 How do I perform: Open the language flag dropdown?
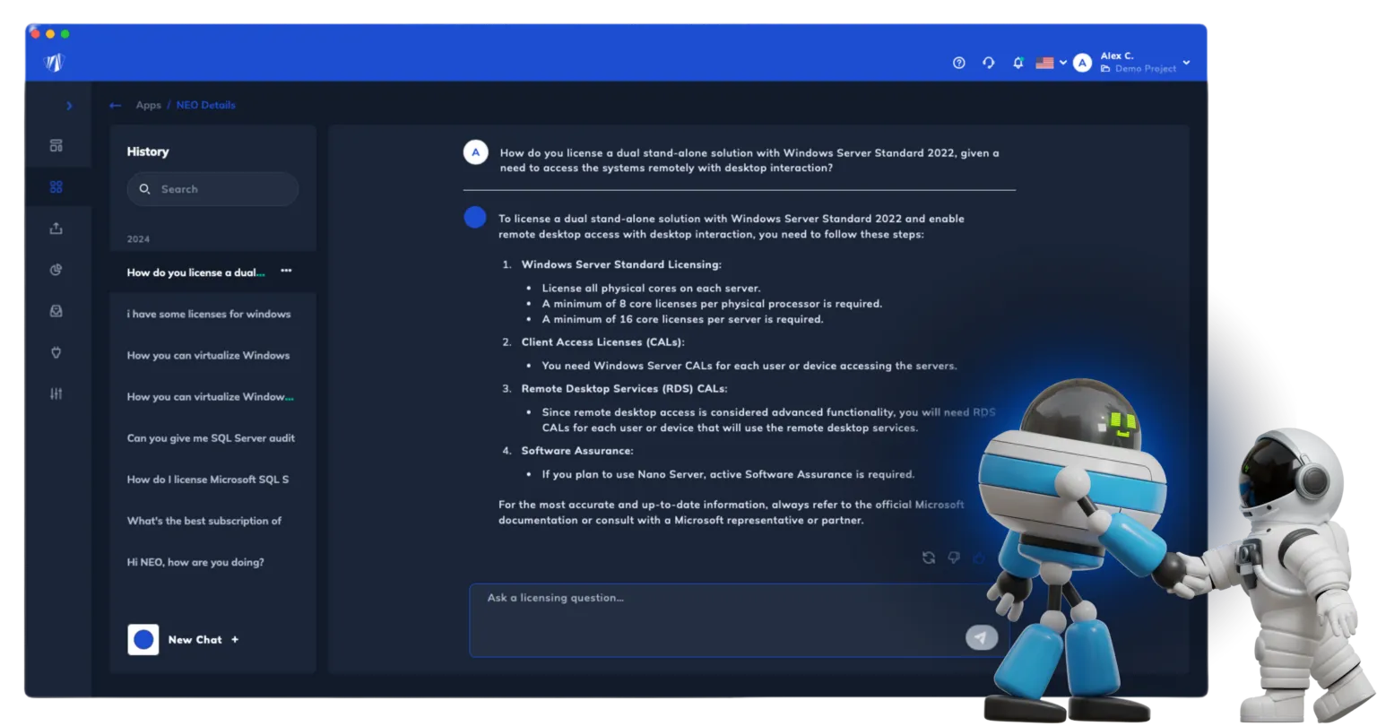[1049, 63]
